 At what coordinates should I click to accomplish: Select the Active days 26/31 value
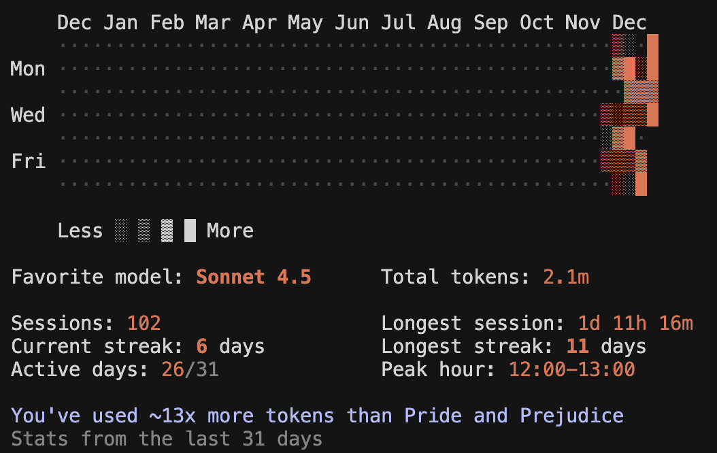coord(190,369)
